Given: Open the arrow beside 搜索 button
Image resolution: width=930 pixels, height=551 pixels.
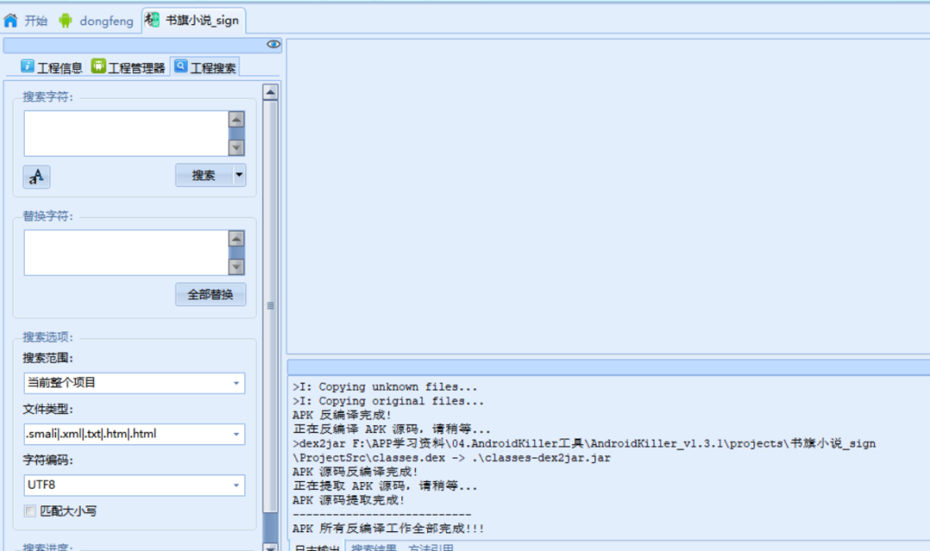Looking at the screenshot, I should pyautogui.click(x=239, y=175).
